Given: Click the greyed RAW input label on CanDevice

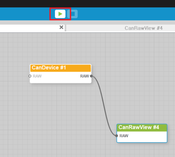Looking at the screenshot, I should (37, 76).
